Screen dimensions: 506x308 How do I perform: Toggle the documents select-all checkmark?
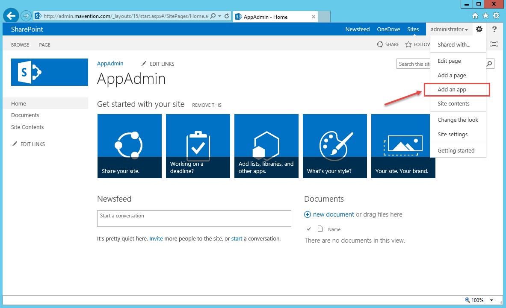point(309,229)
